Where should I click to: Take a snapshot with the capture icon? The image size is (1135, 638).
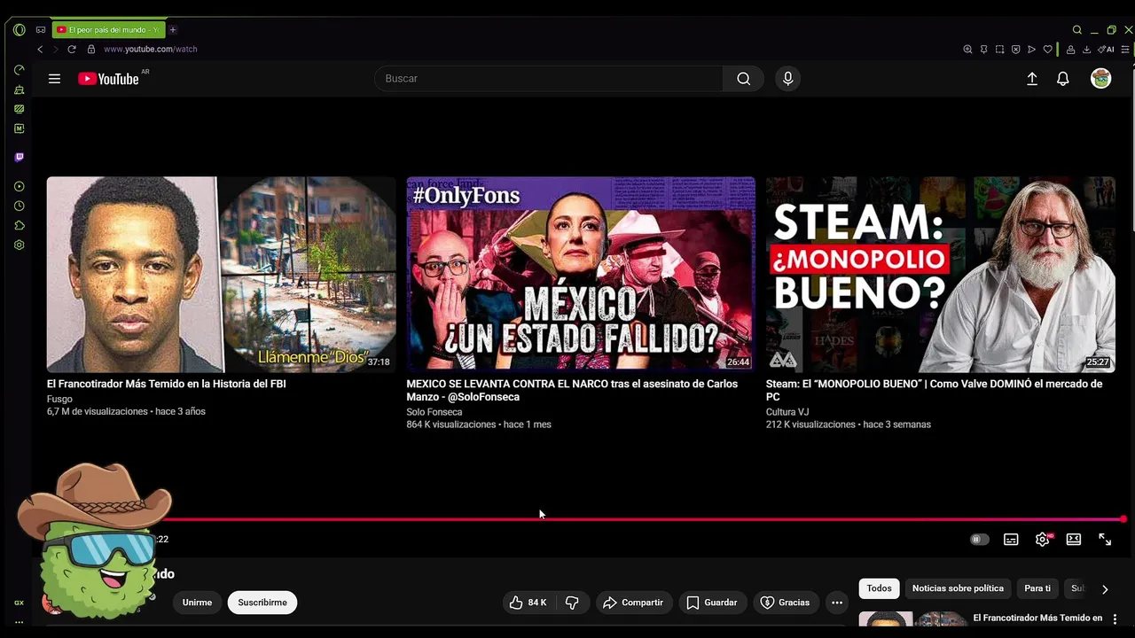[999, 49]
